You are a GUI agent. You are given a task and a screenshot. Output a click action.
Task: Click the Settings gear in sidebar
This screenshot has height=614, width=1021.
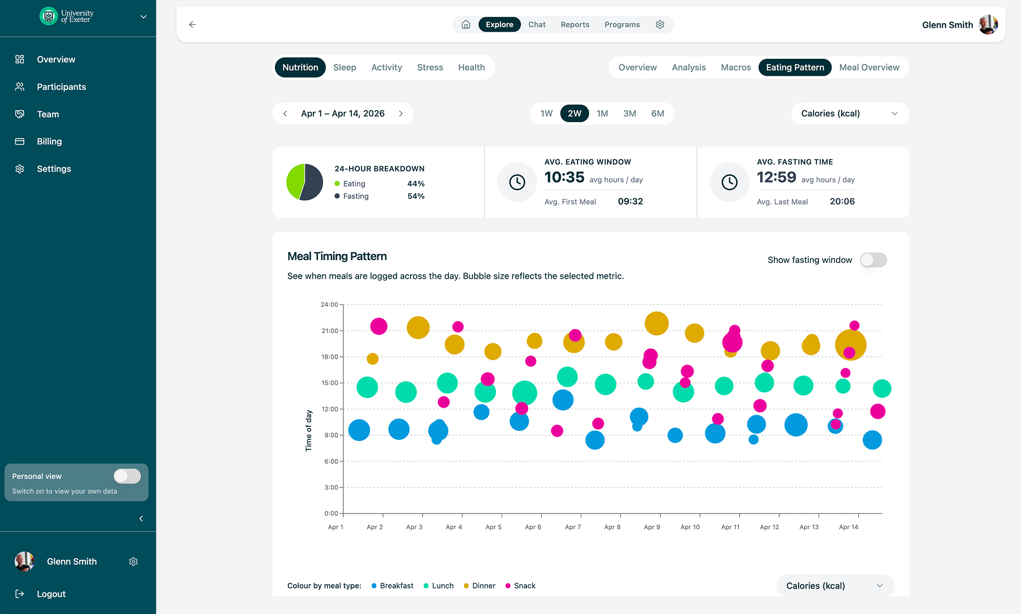tap(20, 168)
